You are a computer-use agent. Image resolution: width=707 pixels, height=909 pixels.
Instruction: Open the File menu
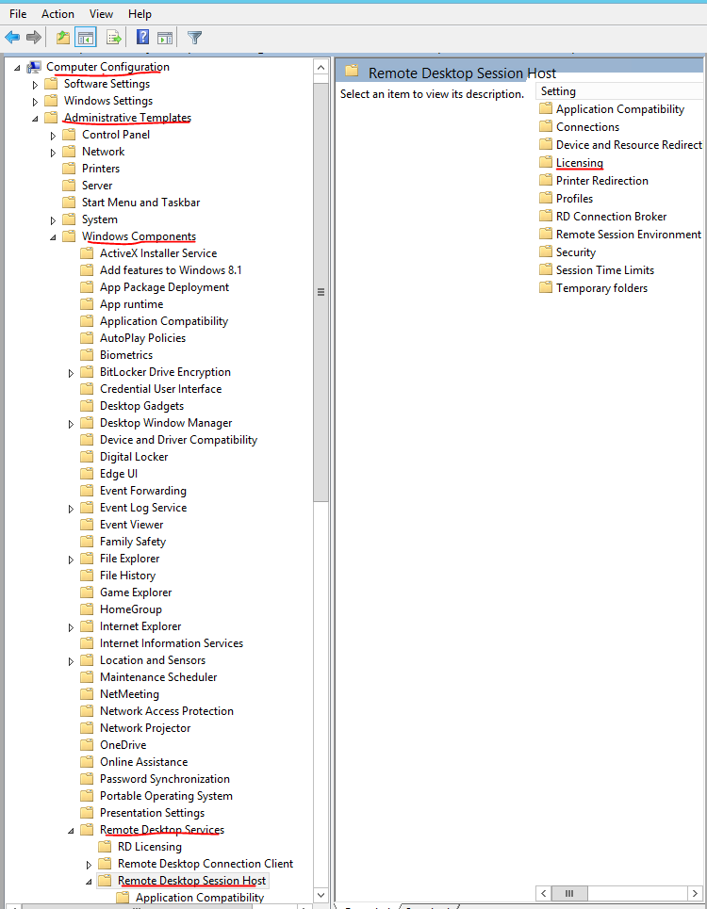[18, 14]
